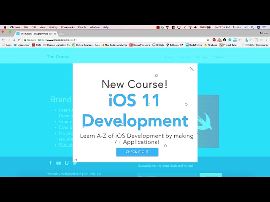Open the Project Euler bookmark
This screenshot has width=270, height=202.
click(x=228, y=45)
